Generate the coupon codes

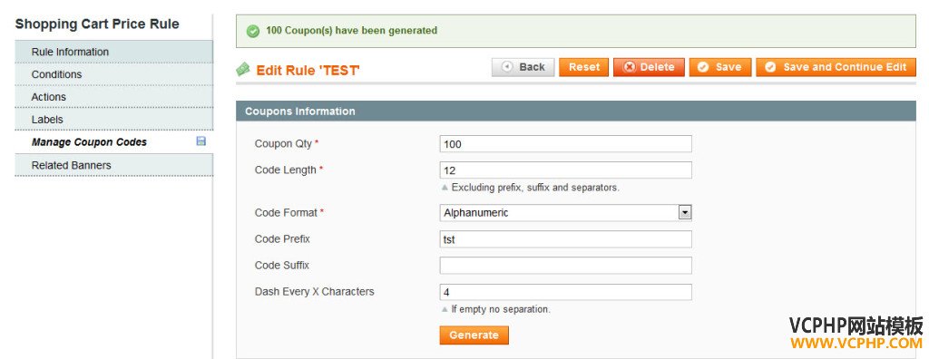[474, 335]
